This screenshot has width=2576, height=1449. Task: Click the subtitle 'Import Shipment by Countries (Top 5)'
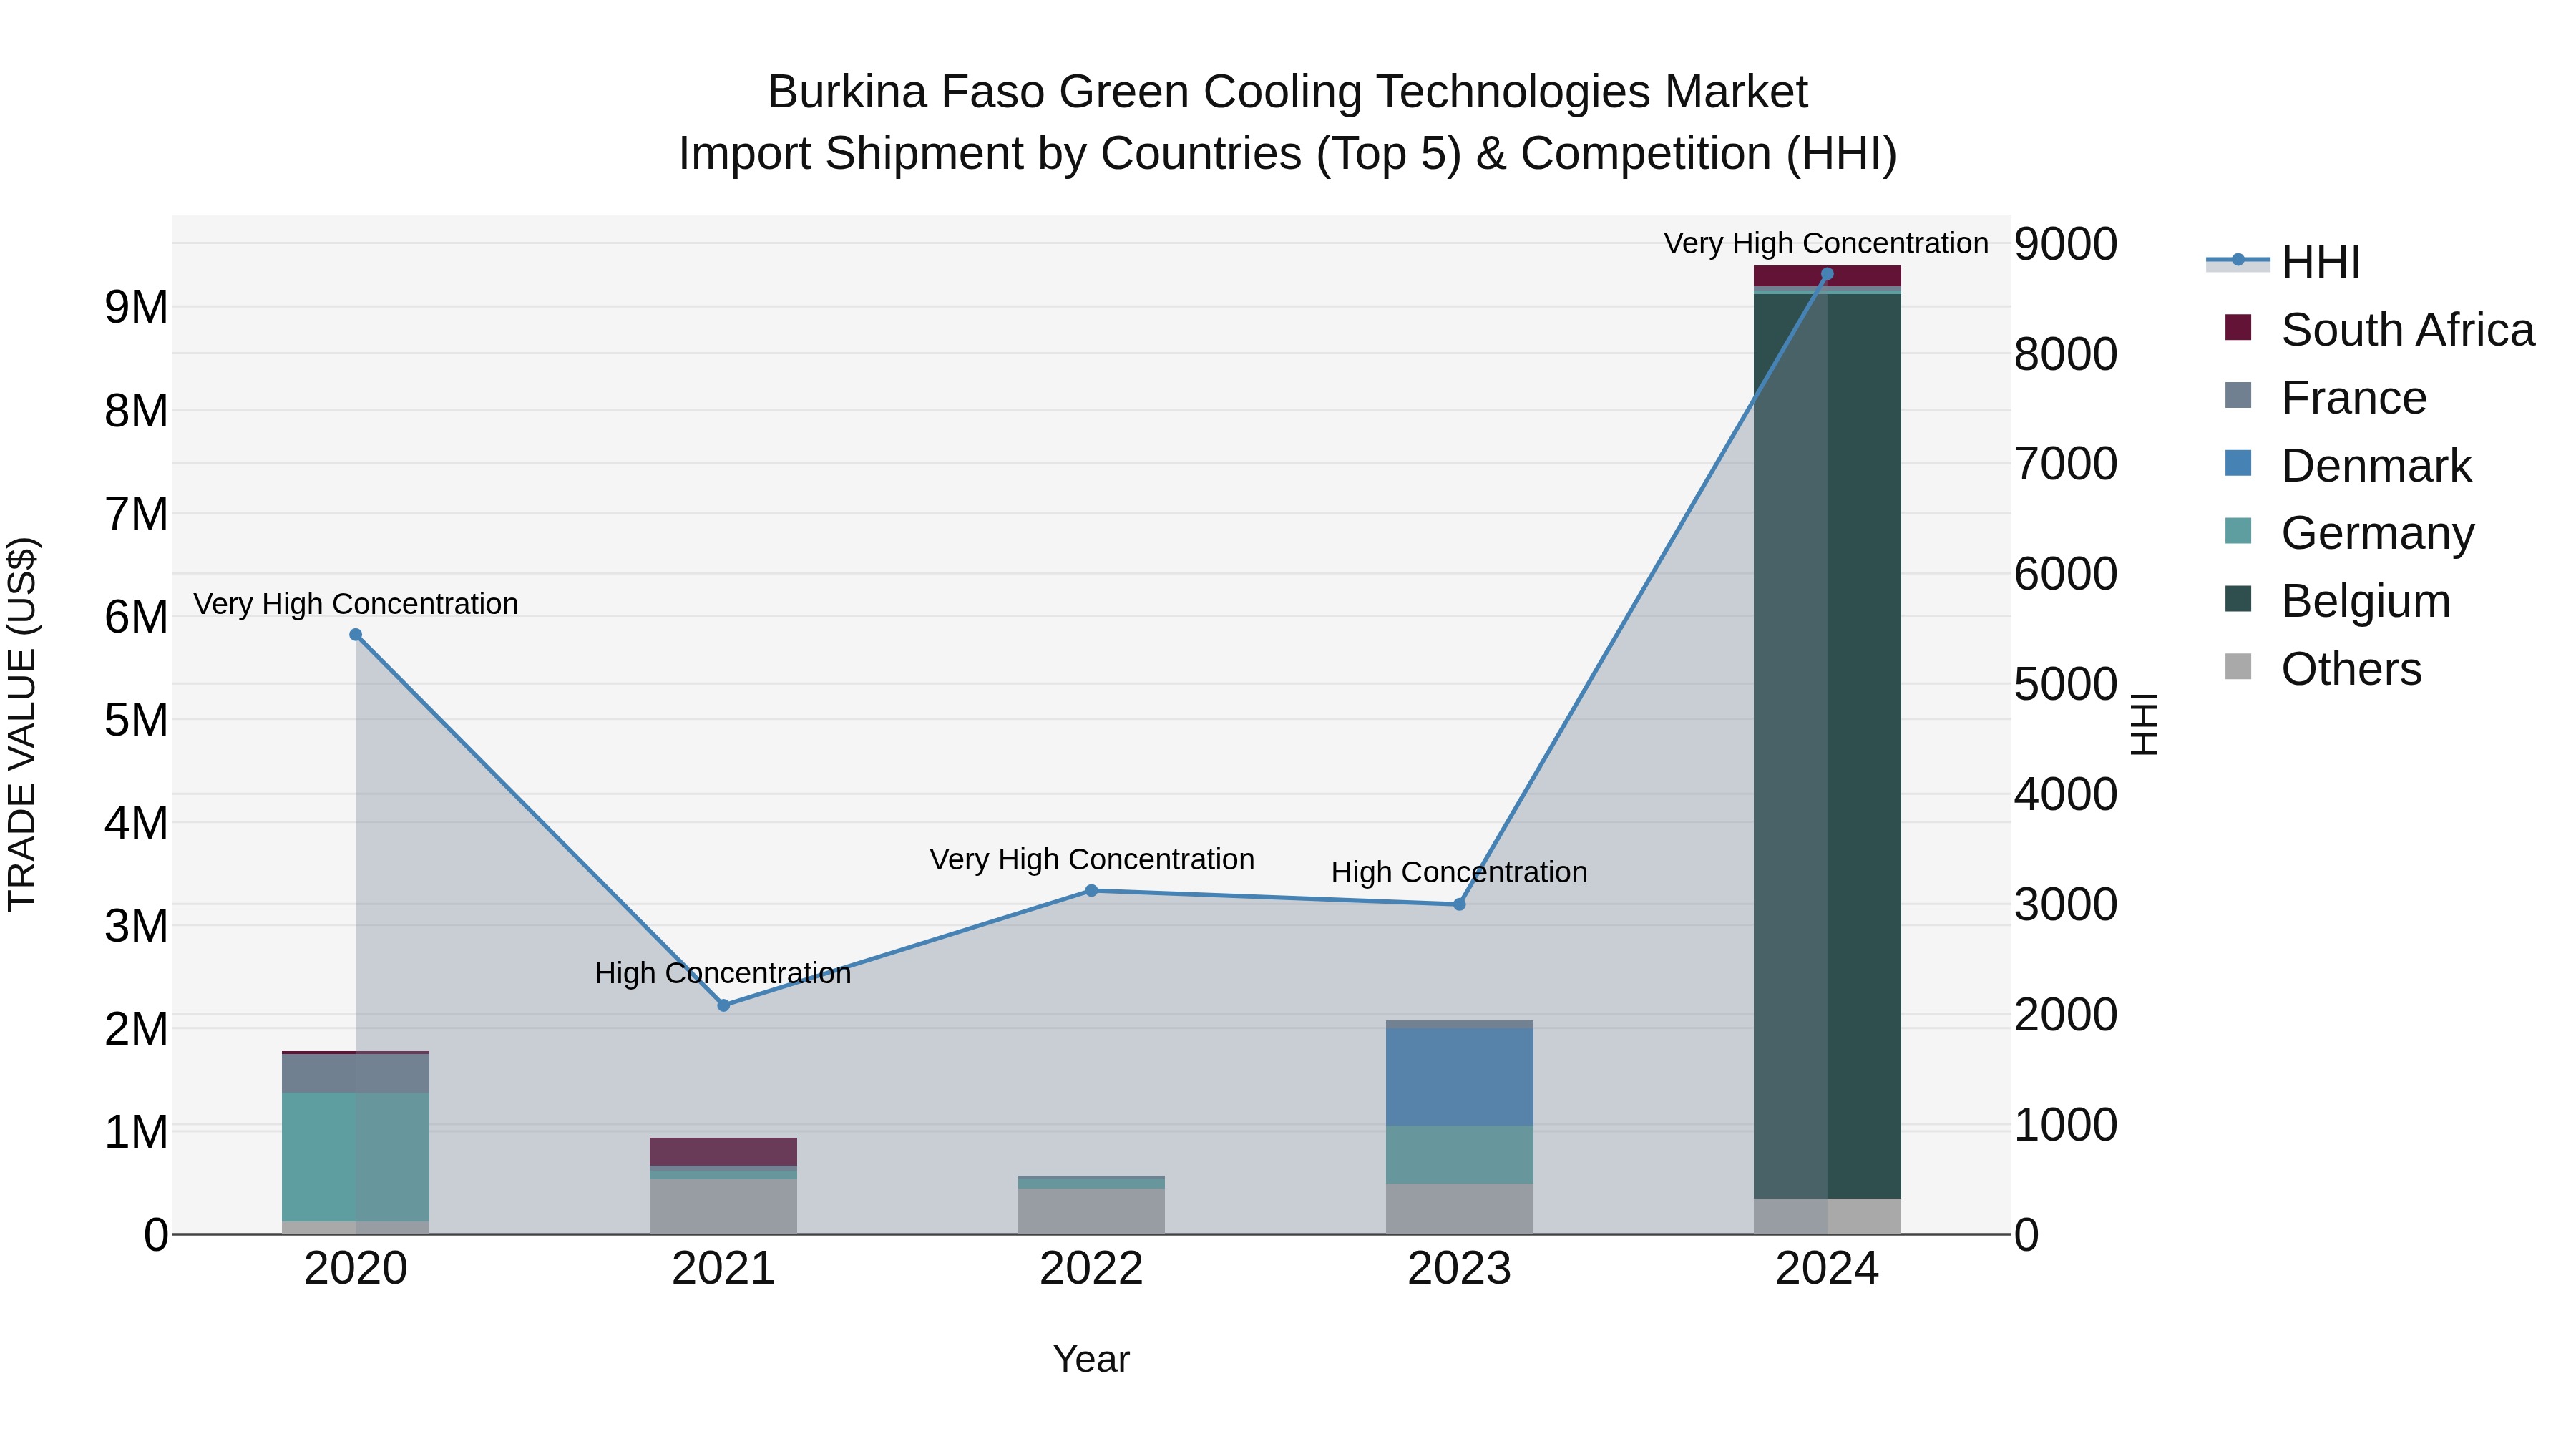tap(1070, 154)
